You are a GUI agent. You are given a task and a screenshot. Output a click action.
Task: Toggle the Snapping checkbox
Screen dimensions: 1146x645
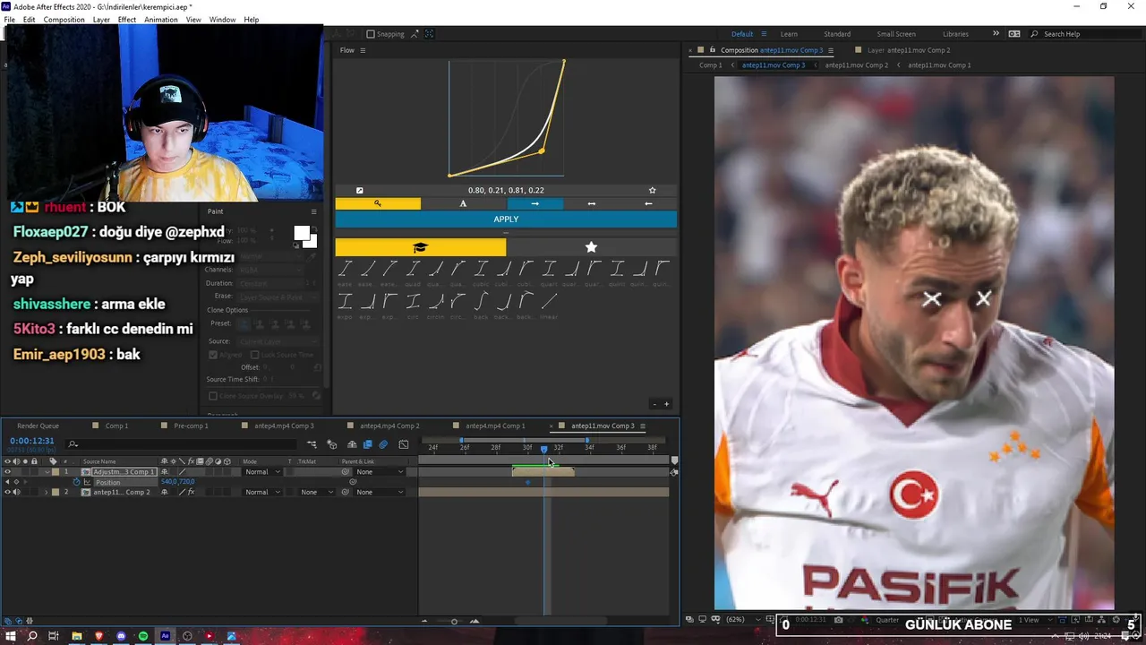[x=371, y=34]
